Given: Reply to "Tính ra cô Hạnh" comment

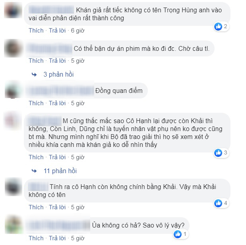Looking at the screenshot, I should point(57,207).
